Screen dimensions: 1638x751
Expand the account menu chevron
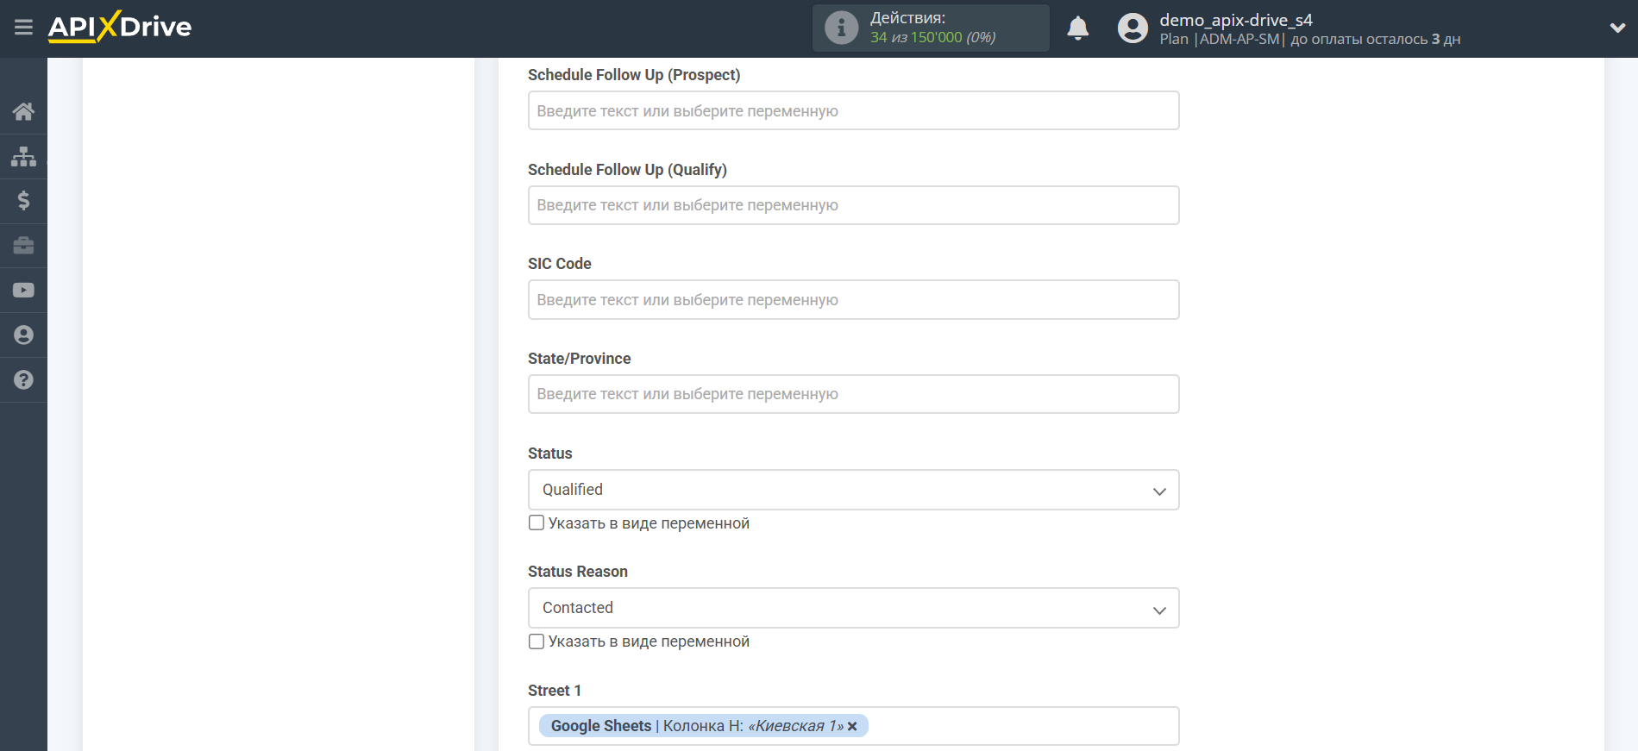pos(1617,28)
